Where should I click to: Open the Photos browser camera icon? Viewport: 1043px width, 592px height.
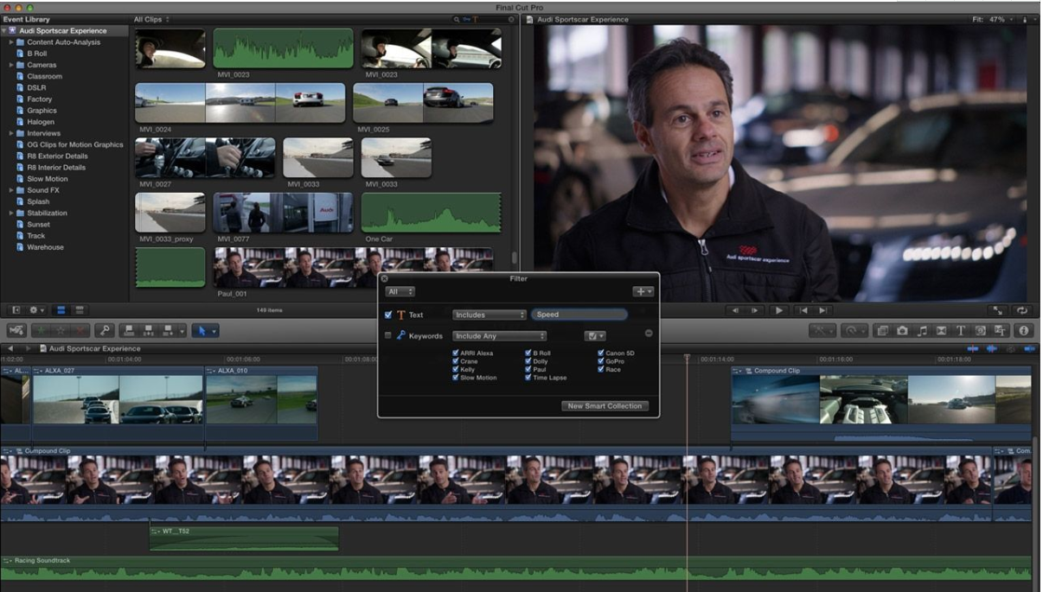coord(902,330)
